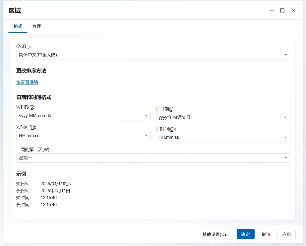Image resolution: width=306 pixels, height=246 pixels.
Task: Click the 取消 button
Action: pos(266,234)
